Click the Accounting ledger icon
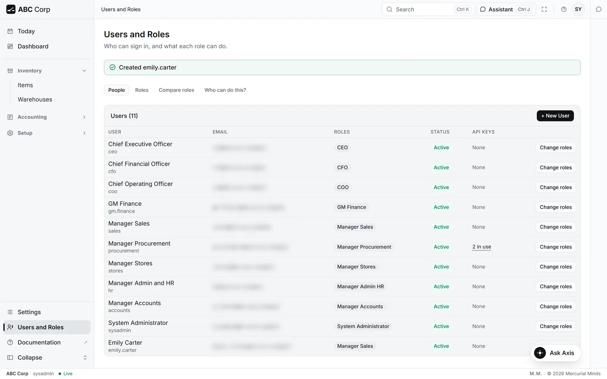This screenshot has width=607, height=379. (10, 117)
